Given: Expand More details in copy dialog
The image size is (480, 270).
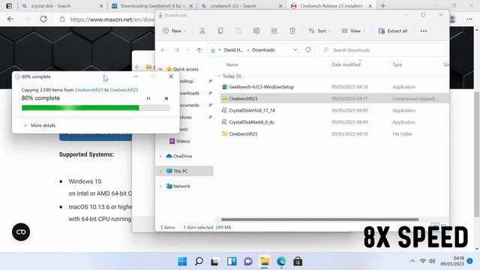Looking at the screenshot, I should (x=39, y=125).
